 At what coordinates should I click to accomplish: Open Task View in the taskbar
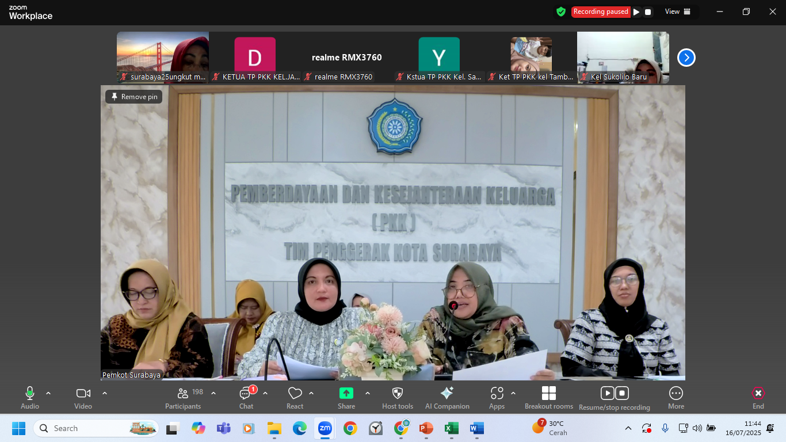172,428
